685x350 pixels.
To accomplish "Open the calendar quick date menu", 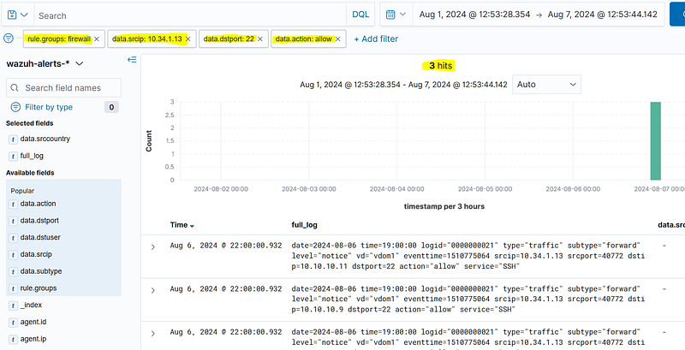I will (x=396, y=15).
